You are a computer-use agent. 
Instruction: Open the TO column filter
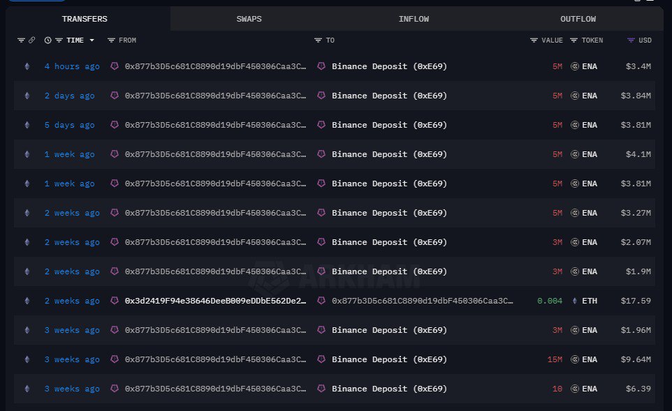(318, 40)
